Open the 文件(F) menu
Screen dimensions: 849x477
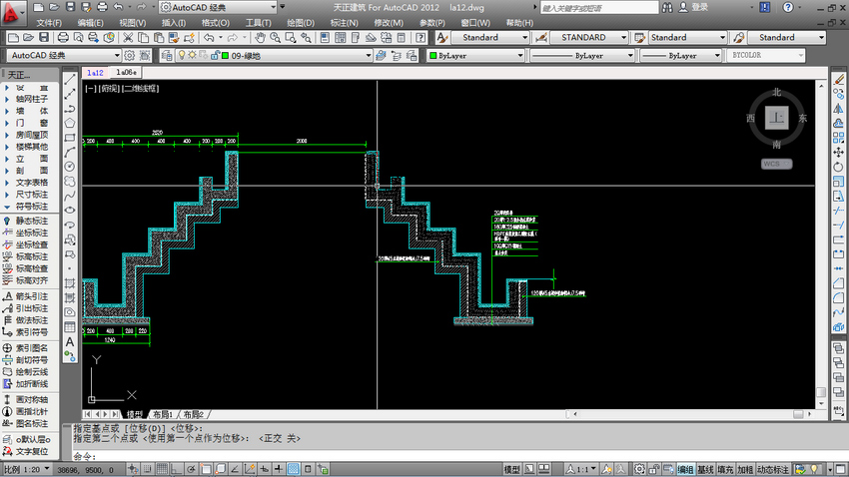(49, 23)
